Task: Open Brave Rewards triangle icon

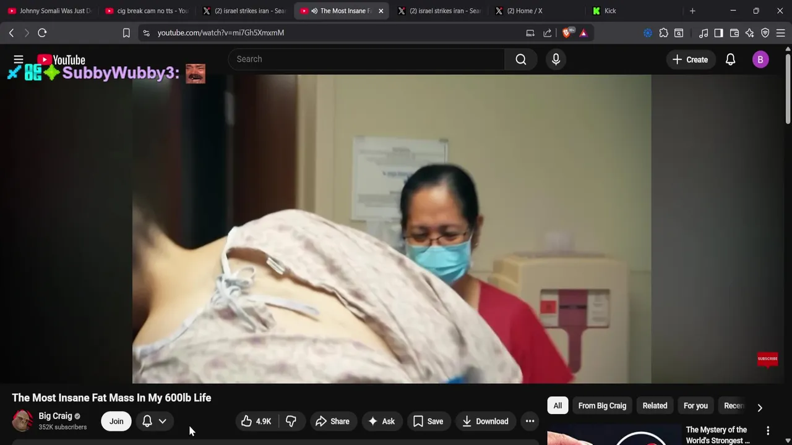Action: pyautogui.click(x=583, y=33)
